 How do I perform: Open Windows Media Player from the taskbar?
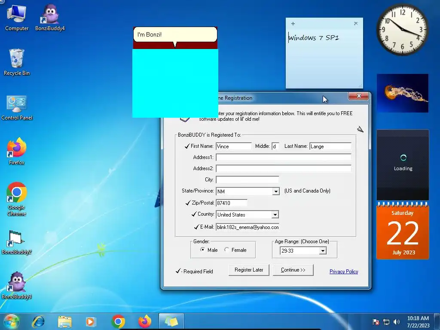(90, 321)
